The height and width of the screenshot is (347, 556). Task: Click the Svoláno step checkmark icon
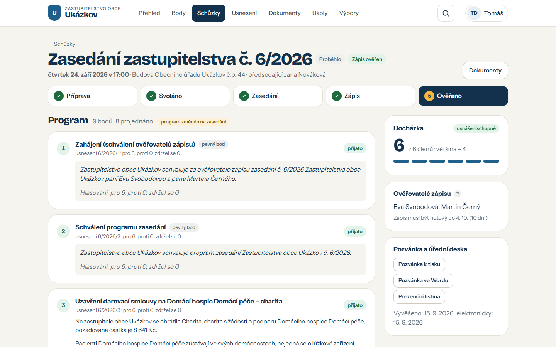tap(151, 96)
